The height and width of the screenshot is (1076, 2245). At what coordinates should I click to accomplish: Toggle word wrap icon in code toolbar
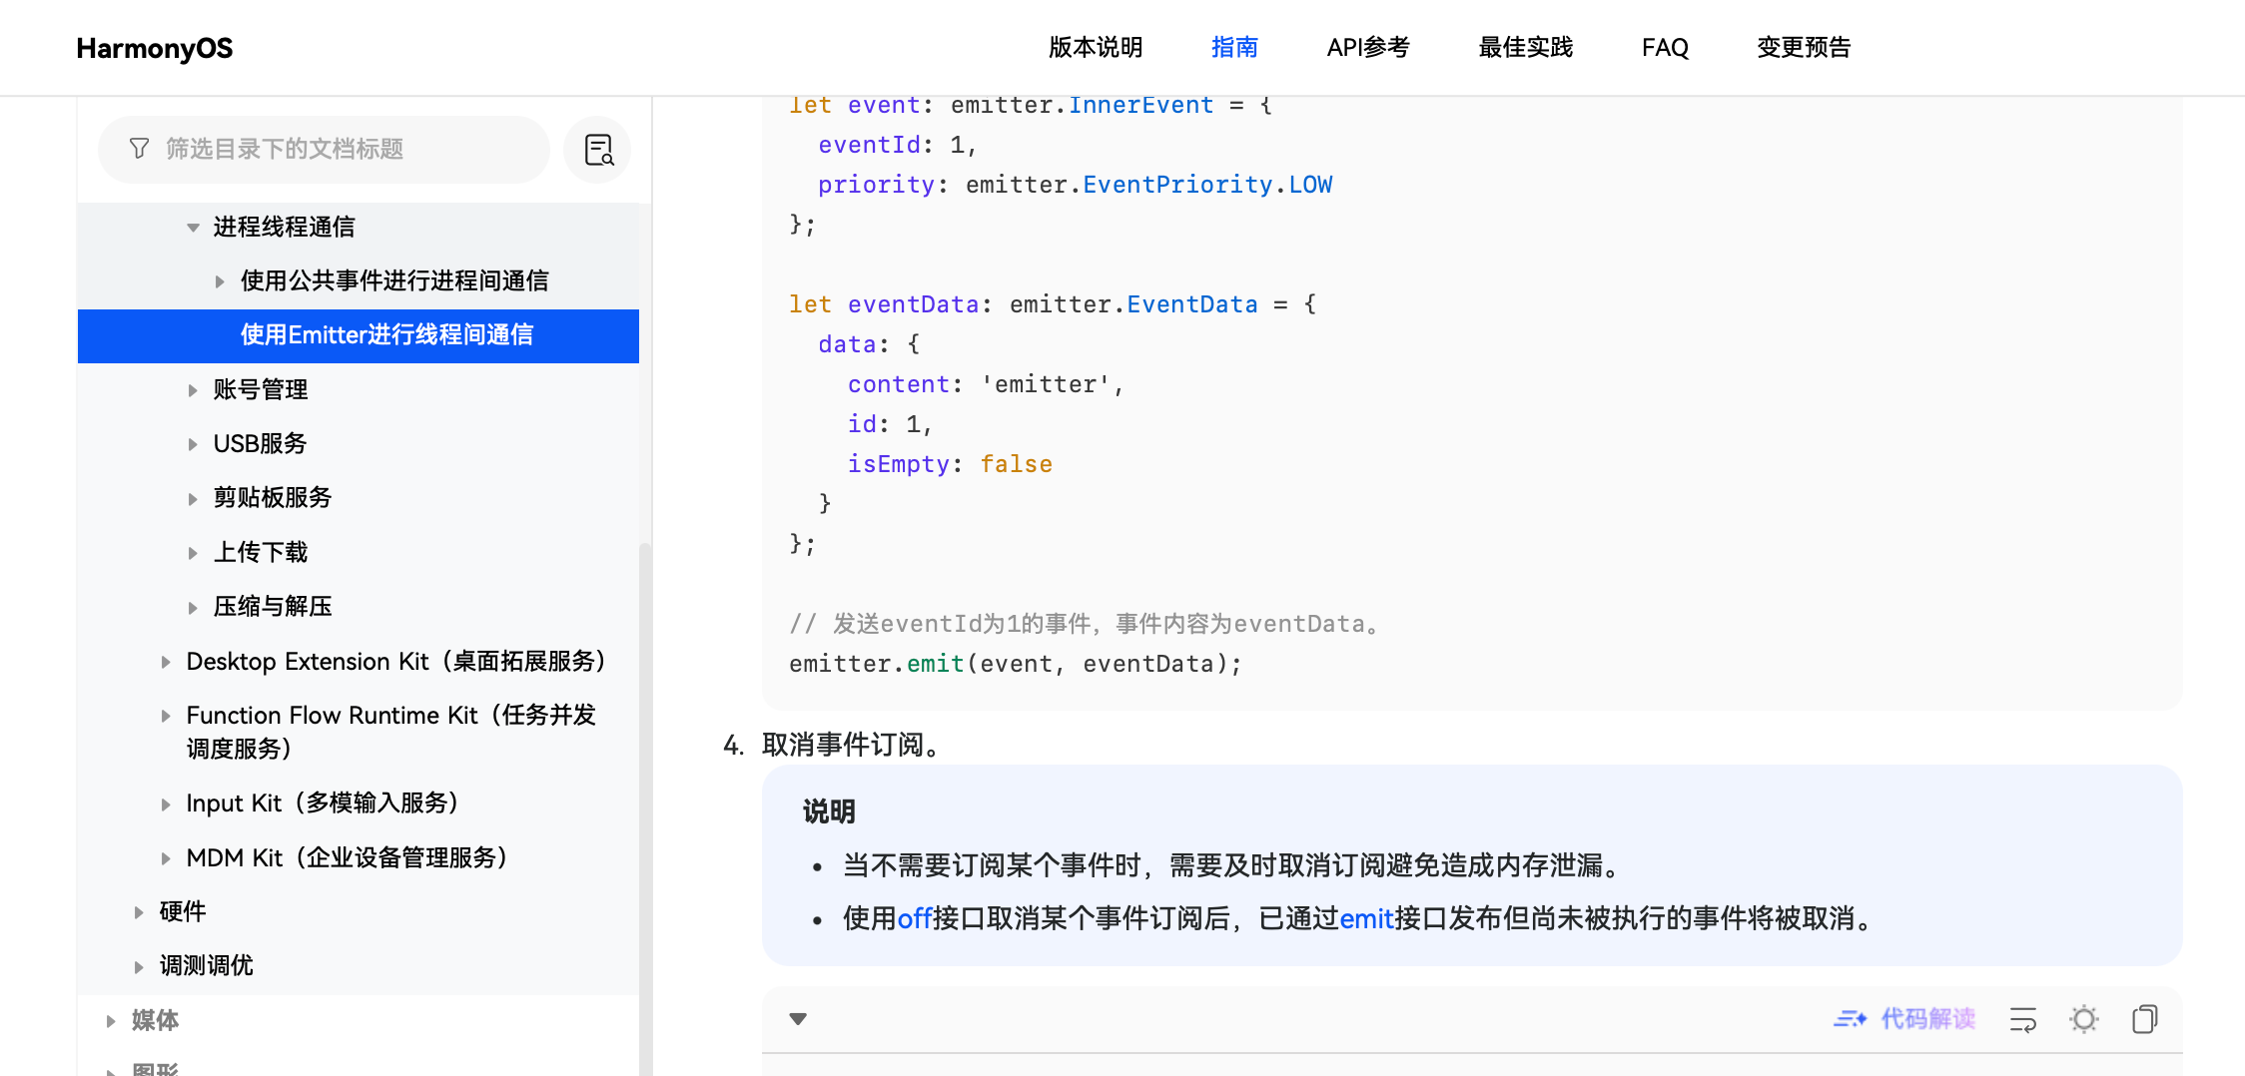click(2022, 1019)
